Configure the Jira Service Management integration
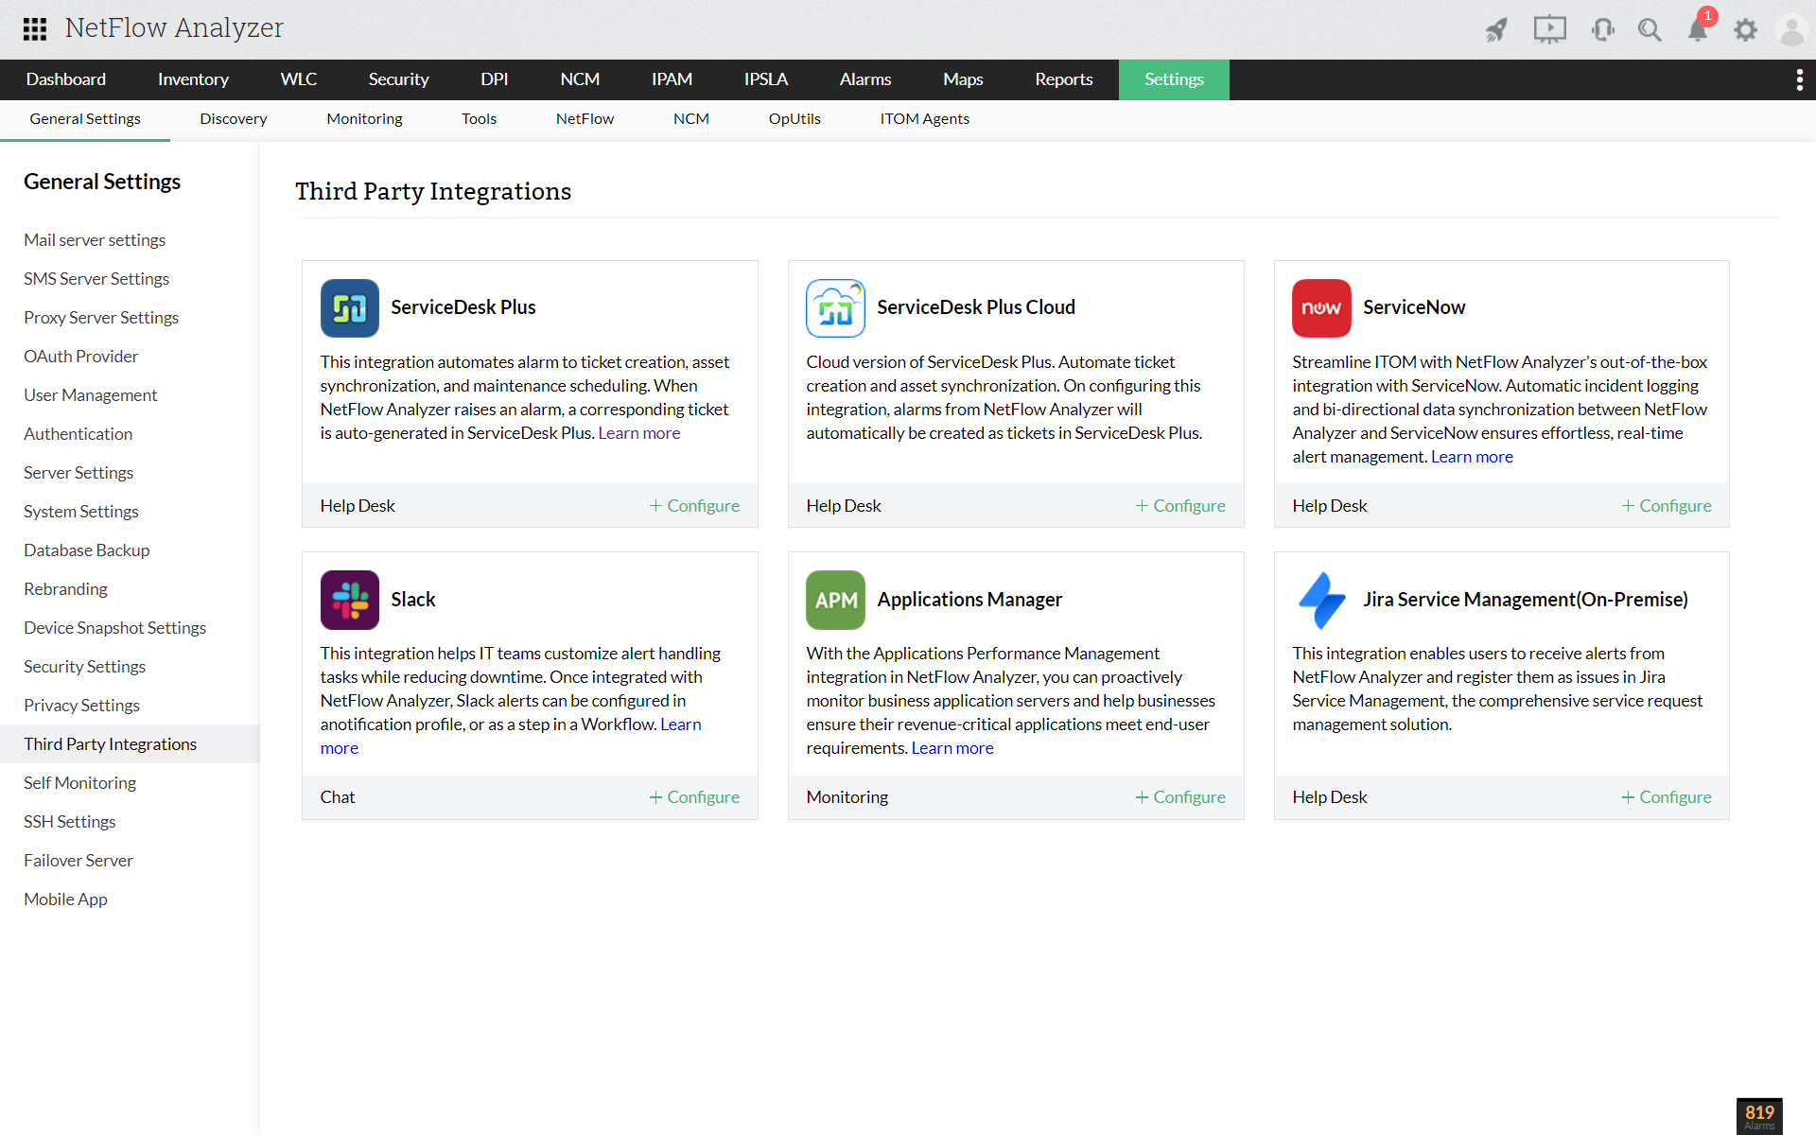 point(1667,797)
